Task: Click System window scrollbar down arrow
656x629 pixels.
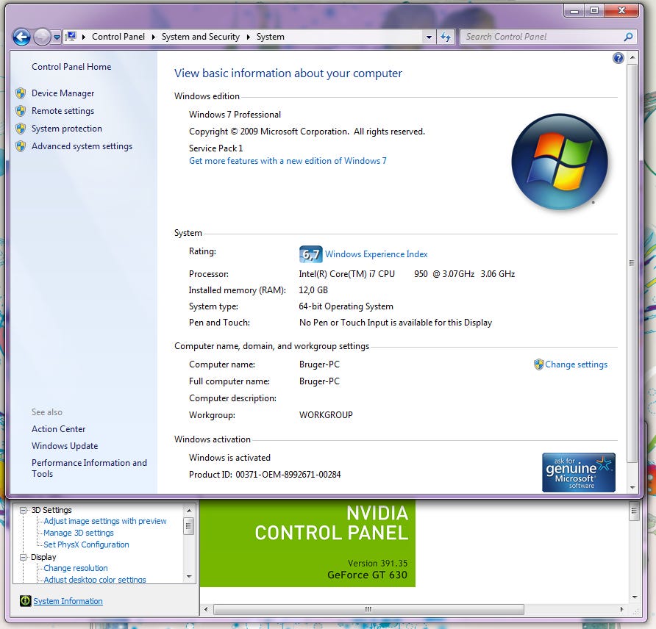Action: pyautogui.click(x=632, y=487)
